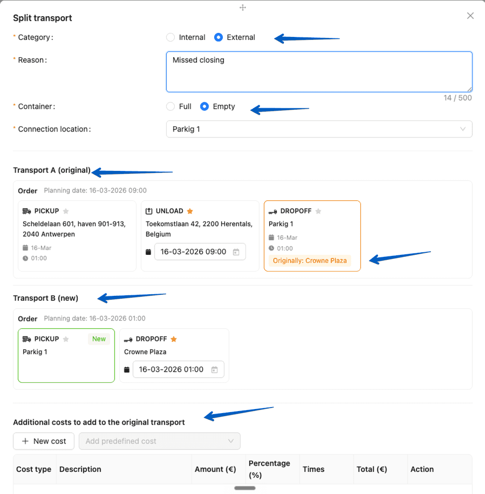
Task: Click the Toekomstlaan 42 unload address
Action: tap(199, 229)
